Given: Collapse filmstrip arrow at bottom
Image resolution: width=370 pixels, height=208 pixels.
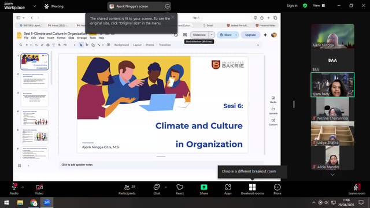Looking at the screenshot, I should [28, 166].
